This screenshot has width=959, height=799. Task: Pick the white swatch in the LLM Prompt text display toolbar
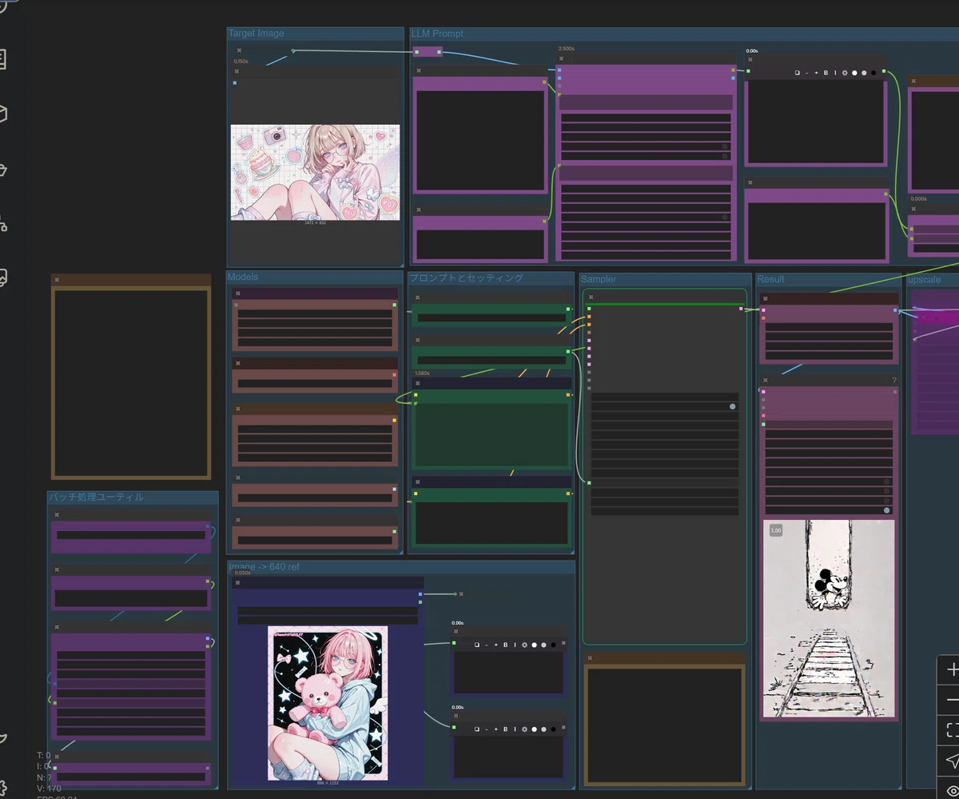tap(854, 73)
